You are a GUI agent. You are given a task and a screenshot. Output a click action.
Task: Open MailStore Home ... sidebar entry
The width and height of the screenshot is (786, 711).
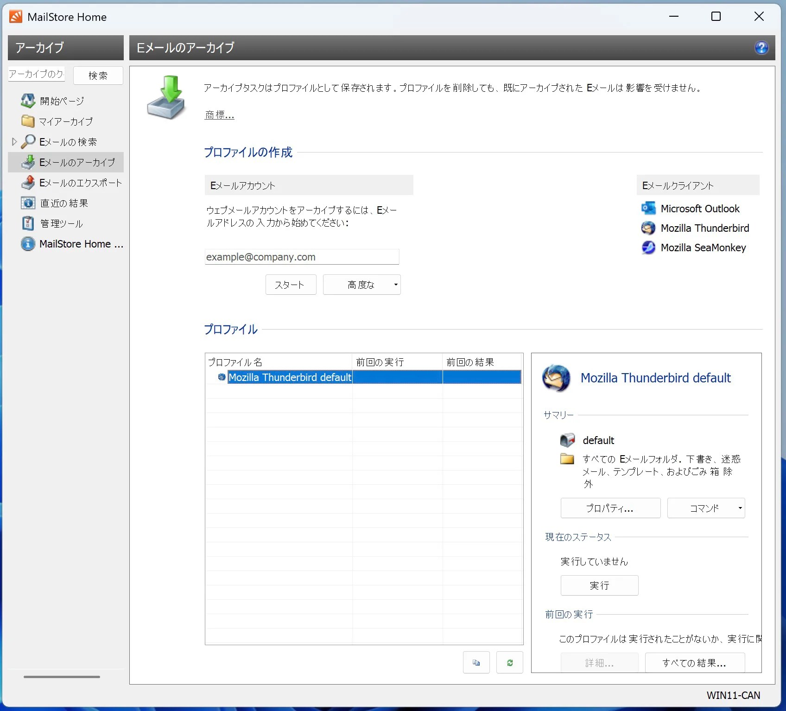(81, 244)
